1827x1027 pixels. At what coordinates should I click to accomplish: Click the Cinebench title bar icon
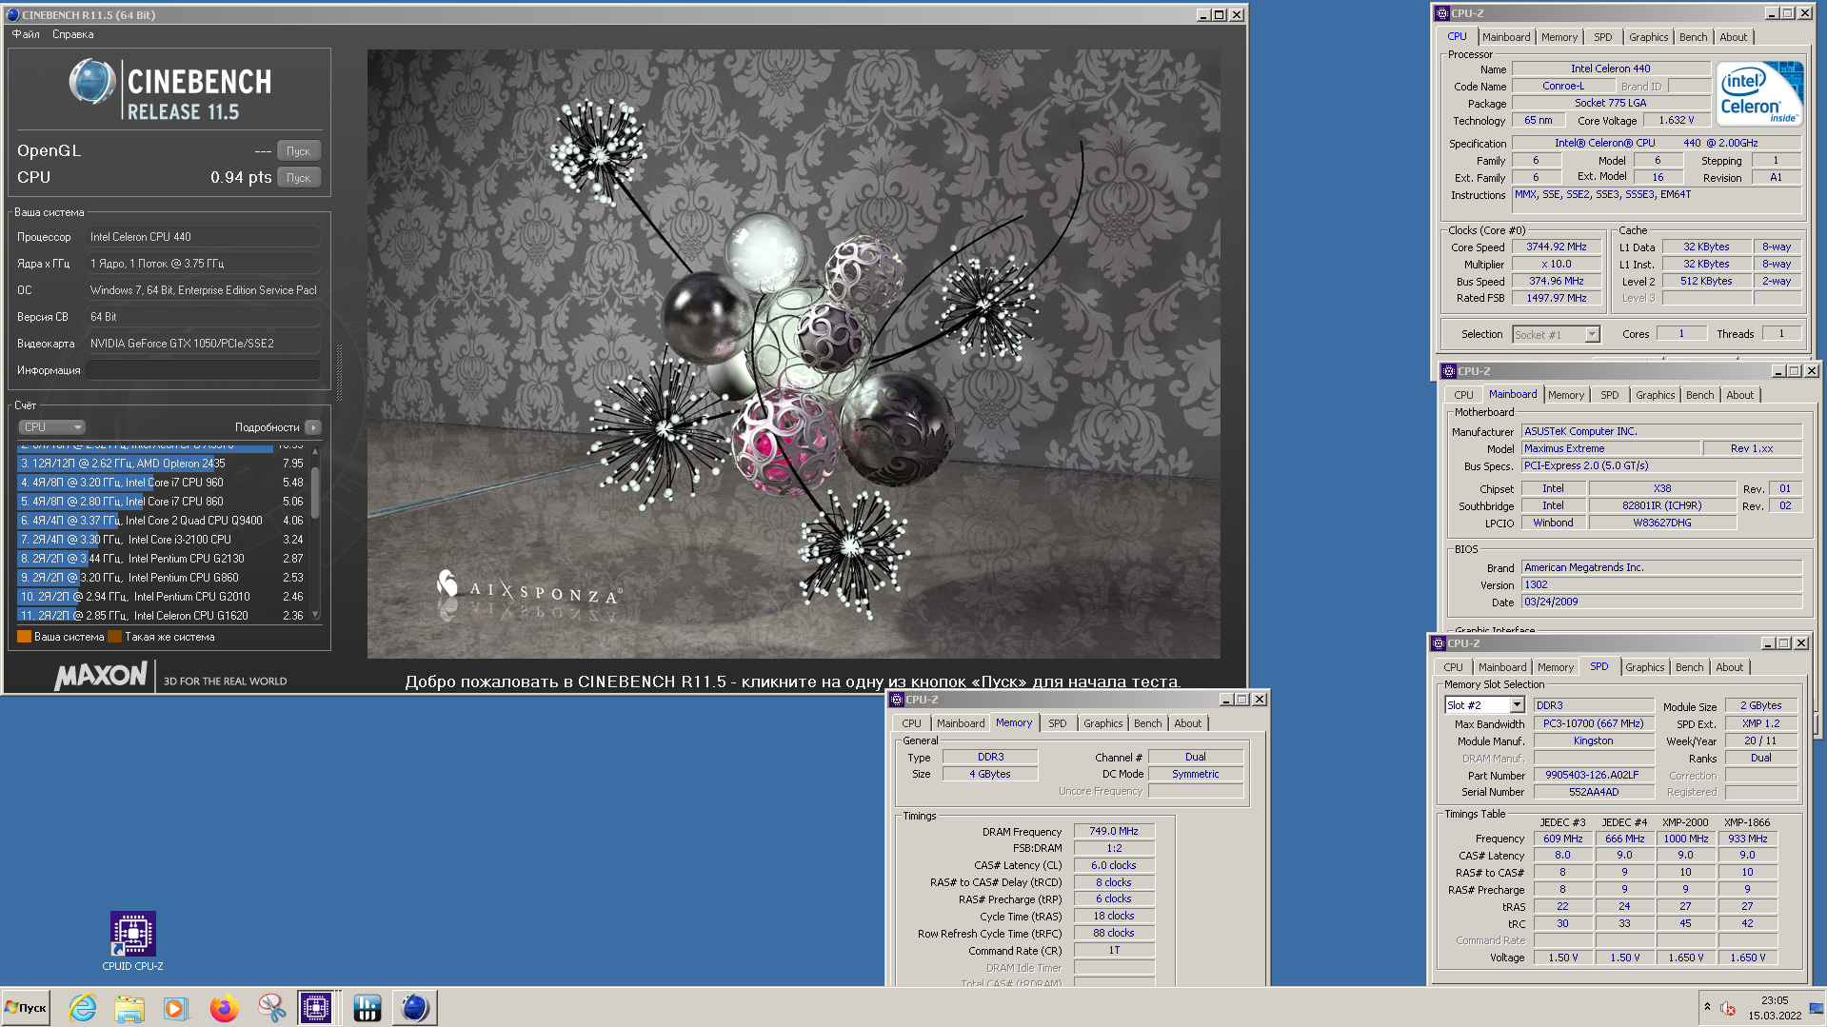click(x=12, y=14)
